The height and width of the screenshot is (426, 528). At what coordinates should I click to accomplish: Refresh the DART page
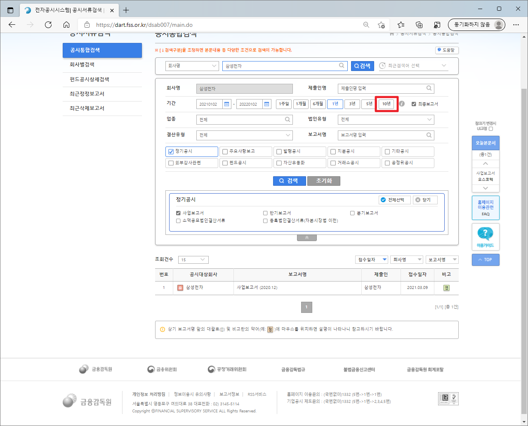(48, 25)
